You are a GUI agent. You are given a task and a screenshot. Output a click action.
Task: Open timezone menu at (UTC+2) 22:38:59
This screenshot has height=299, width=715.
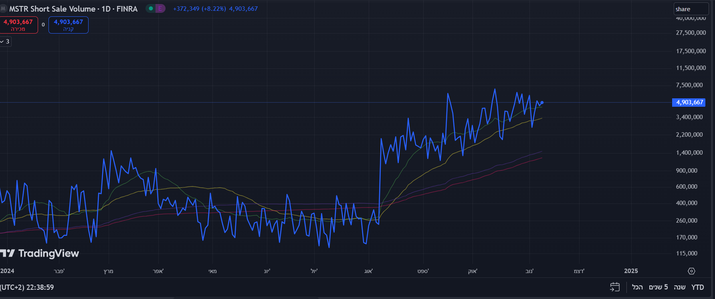(27, 287)
